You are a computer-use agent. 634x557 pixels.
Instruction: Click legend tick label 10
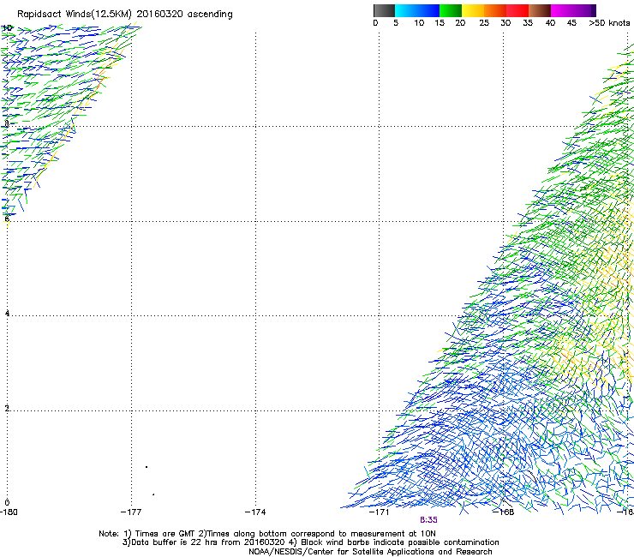419,23
